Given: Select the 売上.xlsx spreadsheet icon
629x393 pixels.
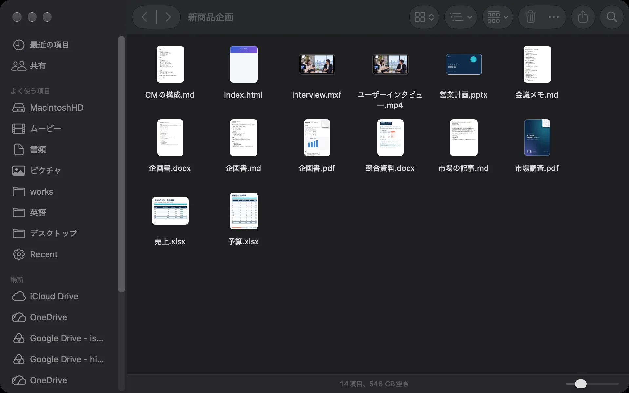Looking at the screenshot, I should click(170, 211).
